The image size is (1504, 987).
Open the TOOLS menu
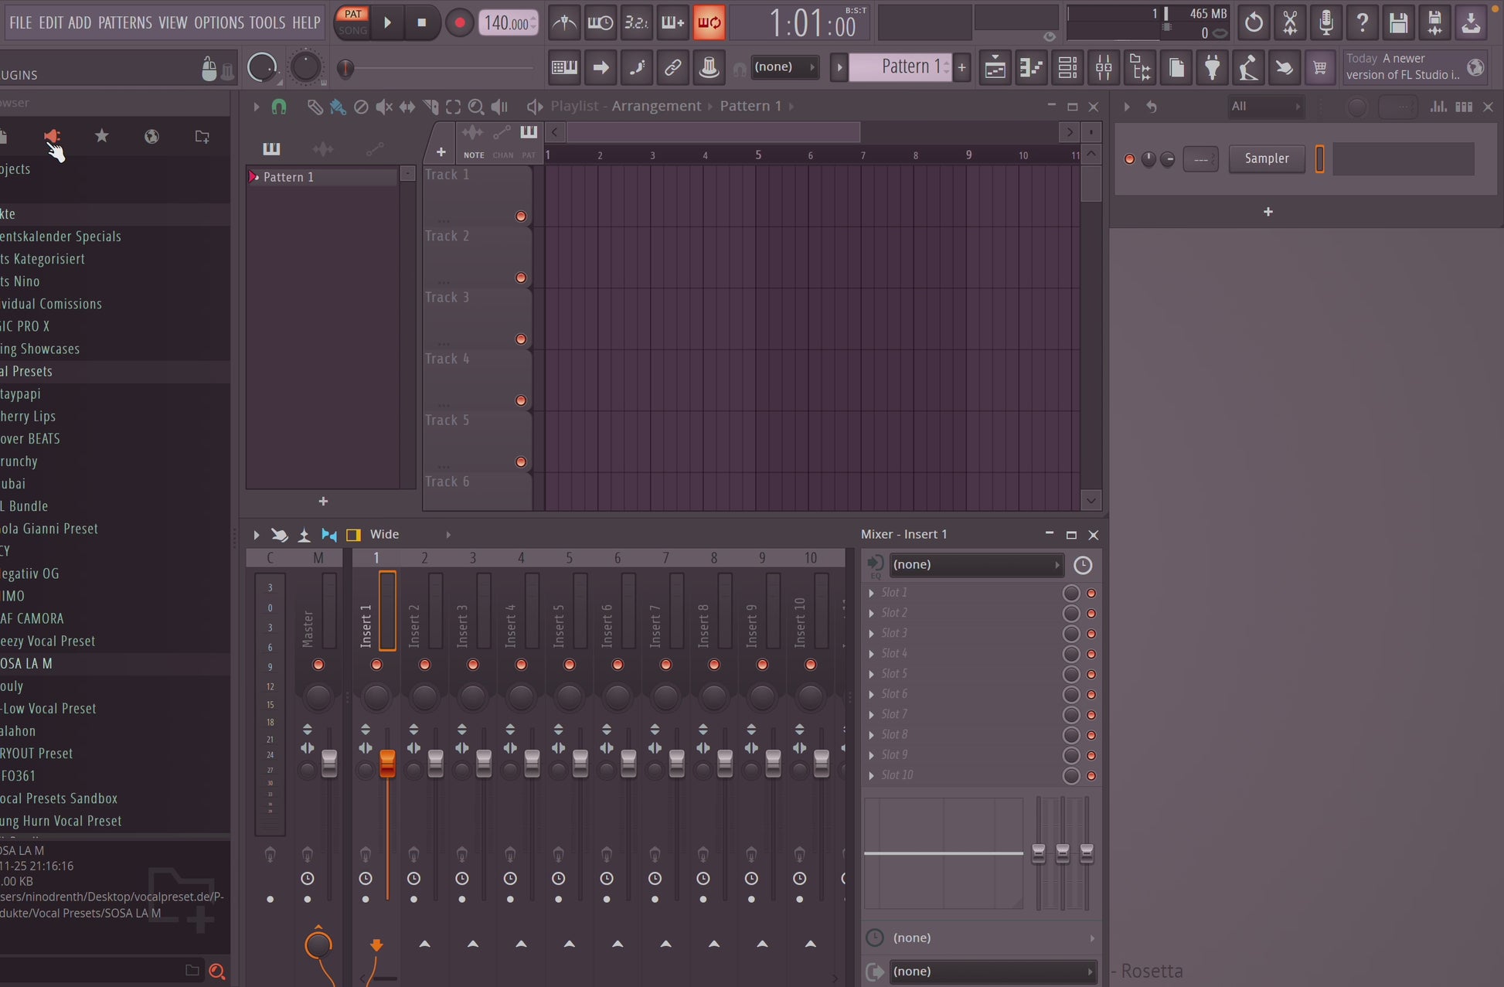pyautogui.click(x=267, y=22)
